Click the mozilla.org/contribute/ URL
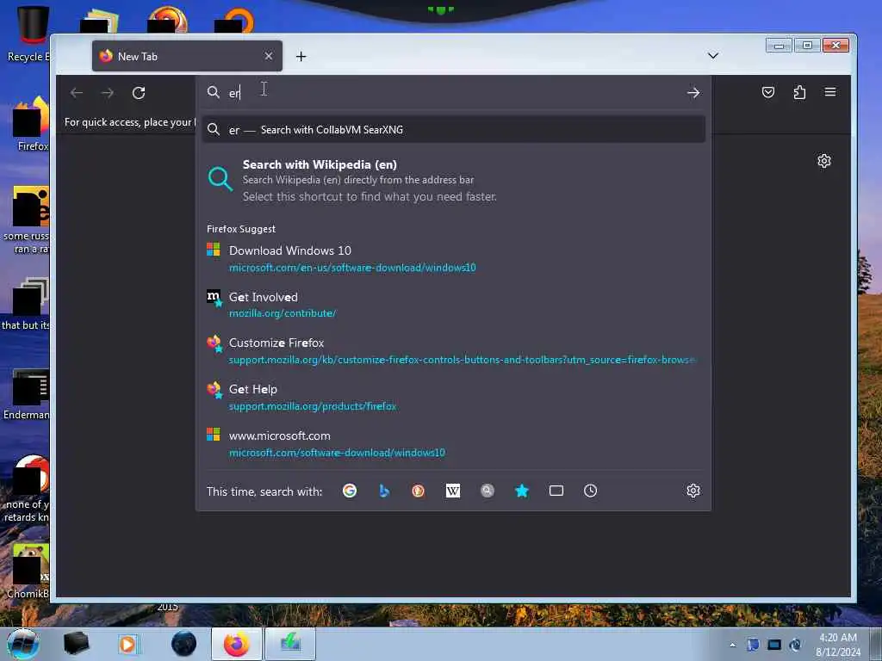Screen dimensions: 882x661 pos(283,313)
